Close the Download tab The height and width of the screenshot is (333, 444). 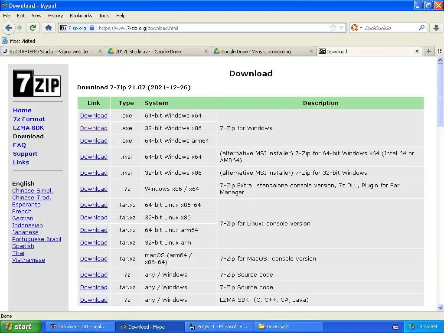pos(417,51)
